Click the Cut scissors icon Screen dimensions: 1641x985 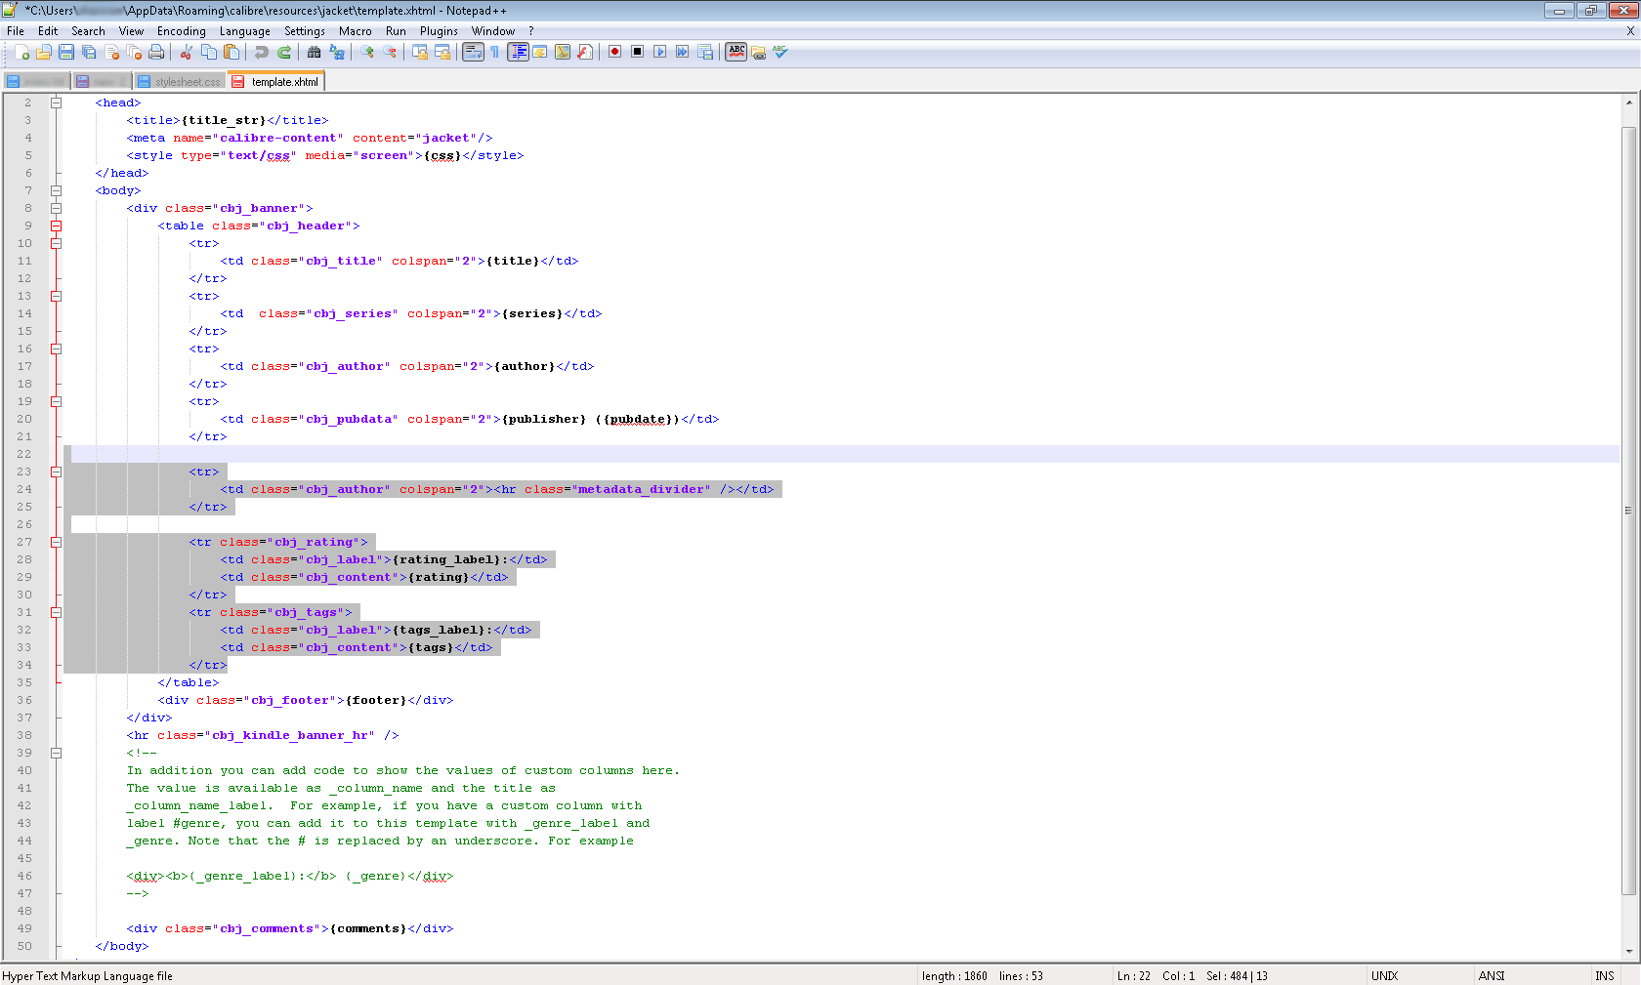[x=187, y=53]
